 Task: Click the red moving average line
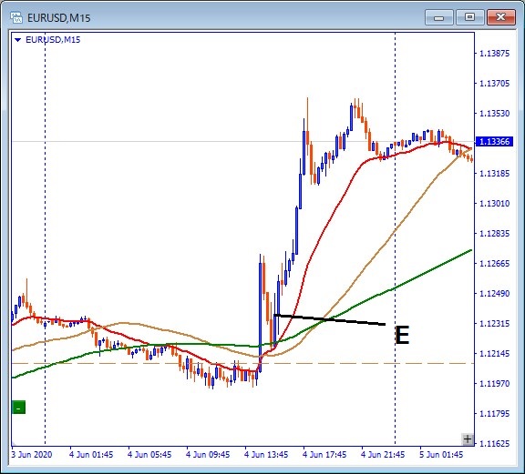click(322, 233)
